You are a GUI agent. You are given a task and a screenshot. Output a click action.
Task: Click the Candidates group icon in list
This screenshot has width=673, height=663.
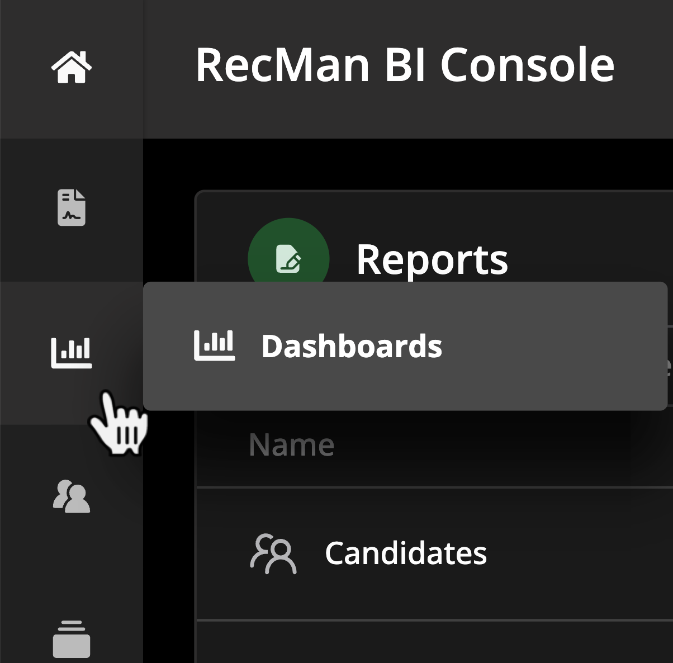pyautogui.click(x=273, y=554)
